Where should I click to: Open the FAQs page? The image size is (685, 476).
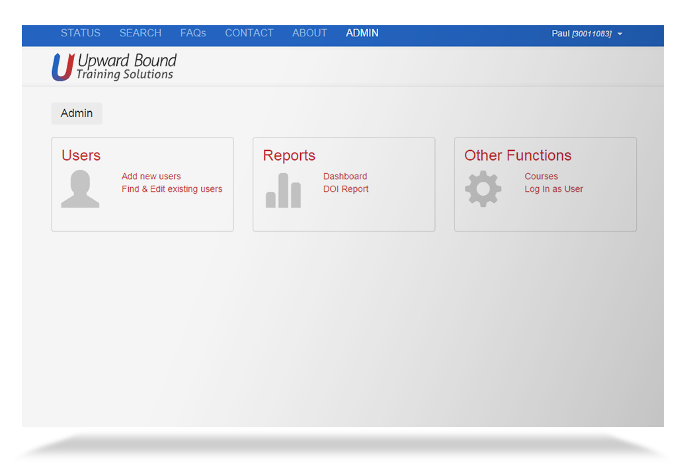tap(193, 33)
